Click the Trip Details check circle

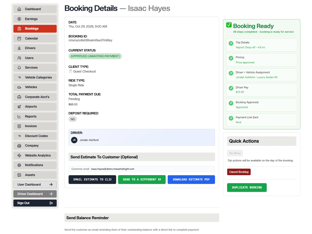pyautogui.click(x=231, y=43)
